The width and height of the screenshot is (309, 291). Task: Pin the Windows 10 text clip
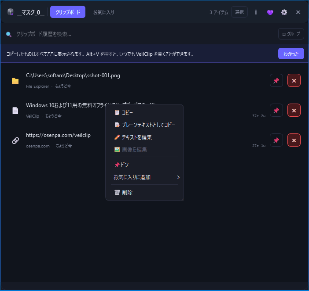(276, 111)
